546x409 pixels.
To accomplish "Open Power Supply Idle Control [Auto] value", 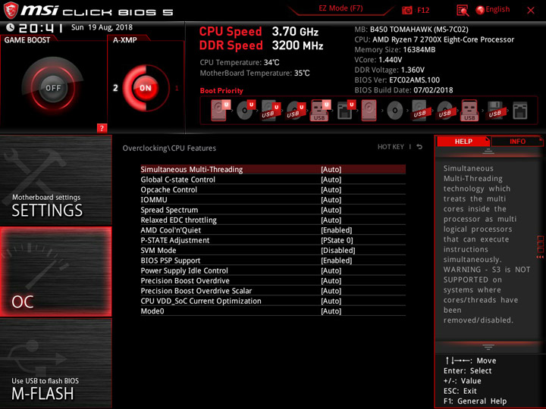I will [331, 270].
